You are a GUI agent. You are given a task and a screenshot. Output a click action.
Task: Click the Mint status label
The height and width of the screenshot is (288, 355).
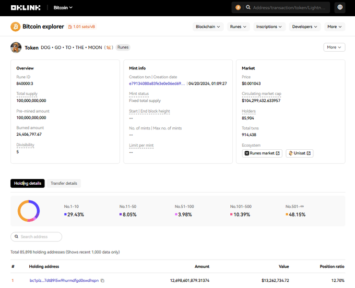tap(139, 94)
